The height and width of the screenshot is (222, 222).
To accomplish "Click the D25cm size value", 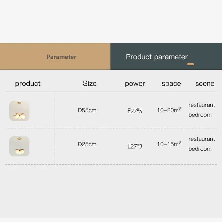I will point(87,144).
